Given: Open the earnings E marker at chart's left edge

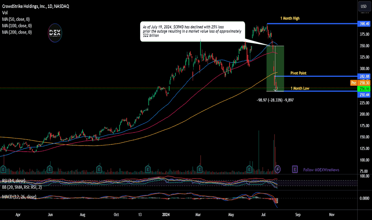Looking at the screenshot, I should (x=3, y=169).
